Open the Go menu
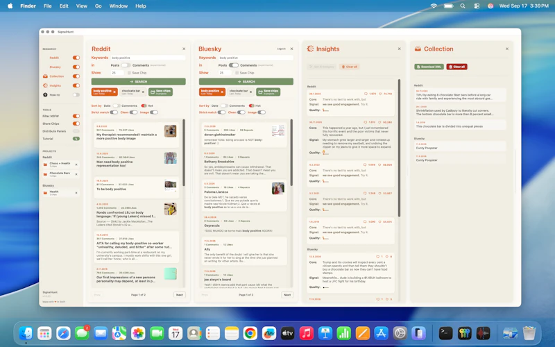The height and width of the screenshot is (347, 555). pyautogui.click(x=99, y=6)
